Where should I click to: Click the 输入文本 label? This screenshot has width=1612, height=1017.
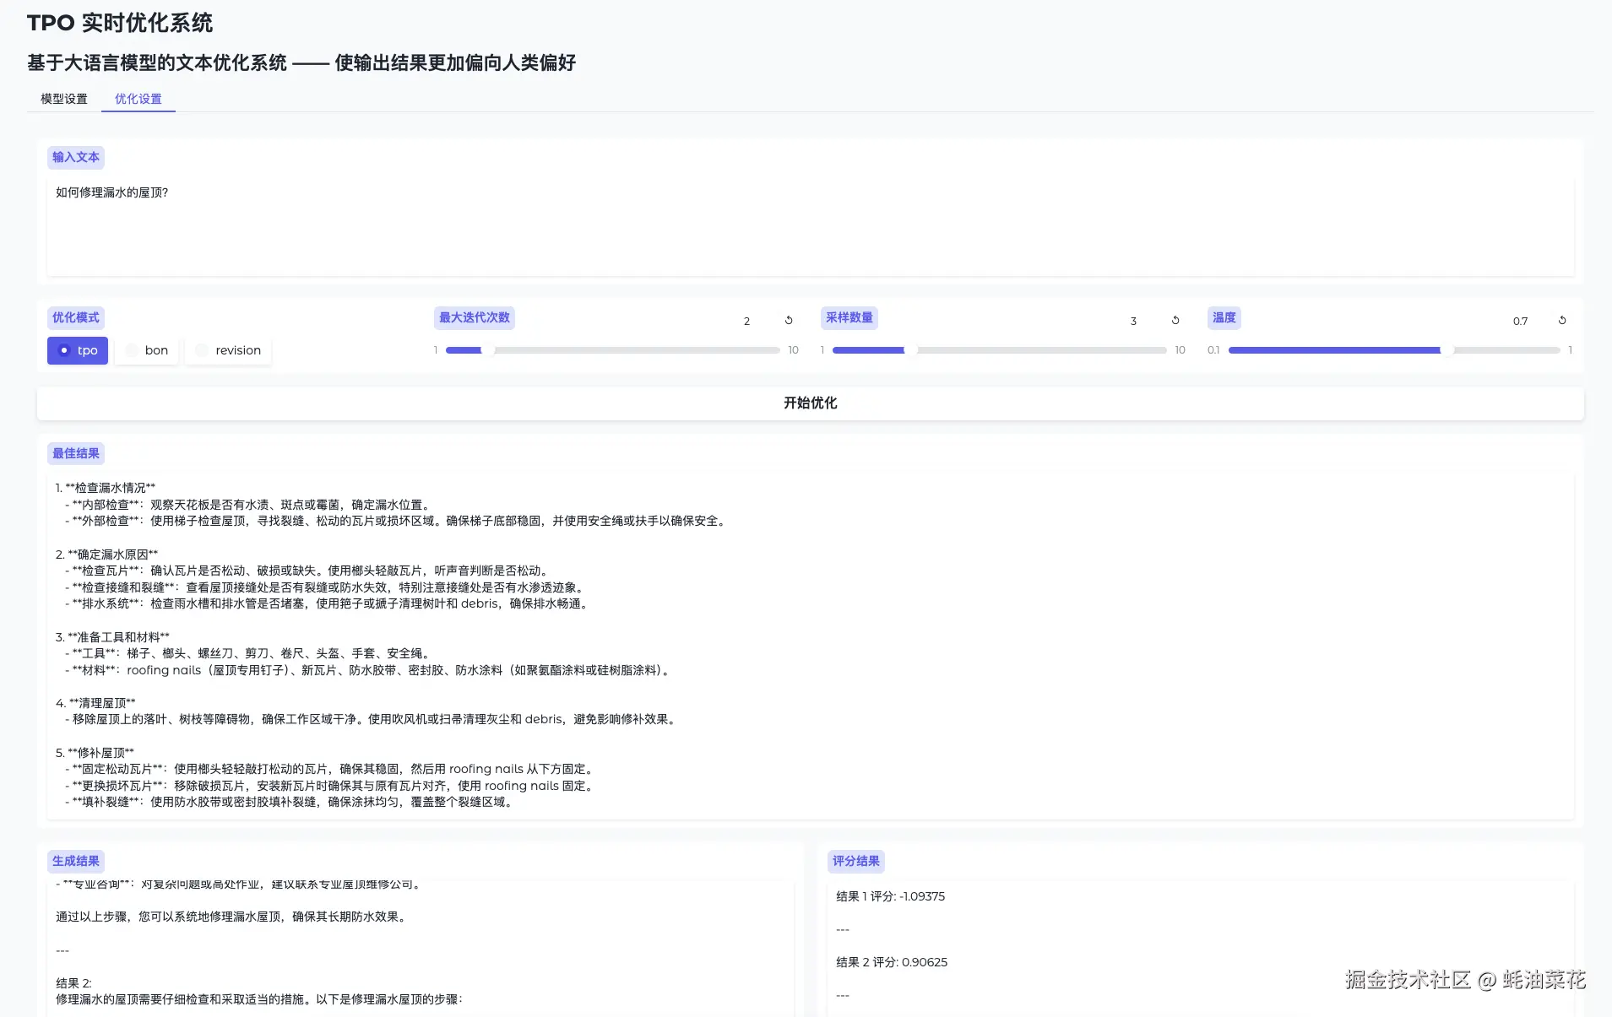(76, 158)
